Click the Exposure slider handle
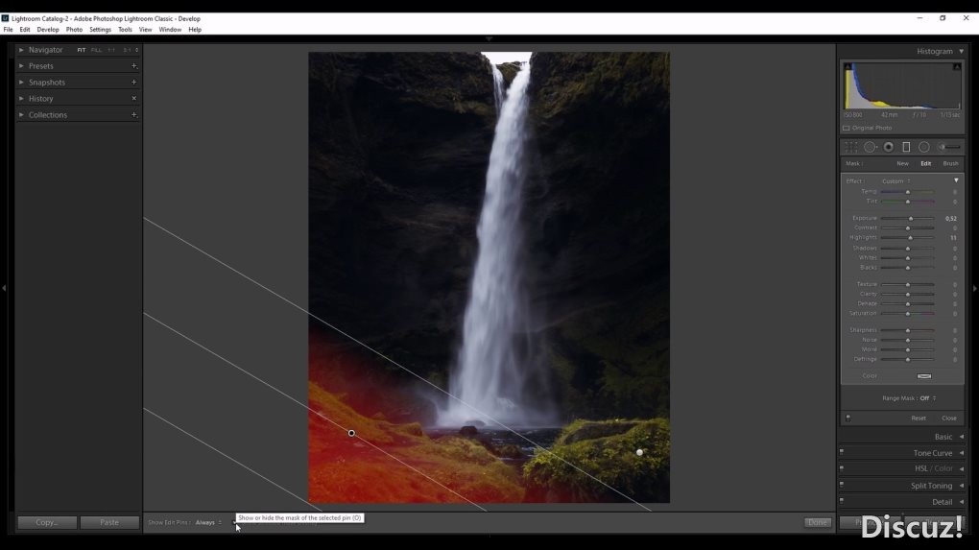Screen dimensions: 979x550 tap(911, 219)
